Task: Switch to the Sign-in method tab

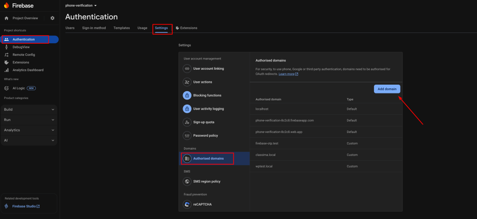Action: coord(94,28)
